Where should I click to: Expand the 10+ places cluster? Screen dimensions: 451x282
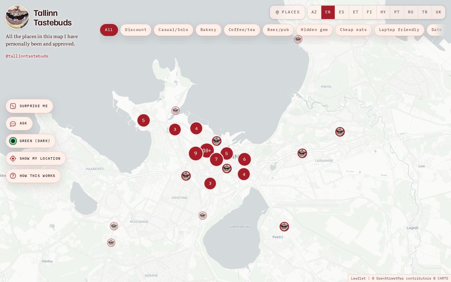(207, 151)
